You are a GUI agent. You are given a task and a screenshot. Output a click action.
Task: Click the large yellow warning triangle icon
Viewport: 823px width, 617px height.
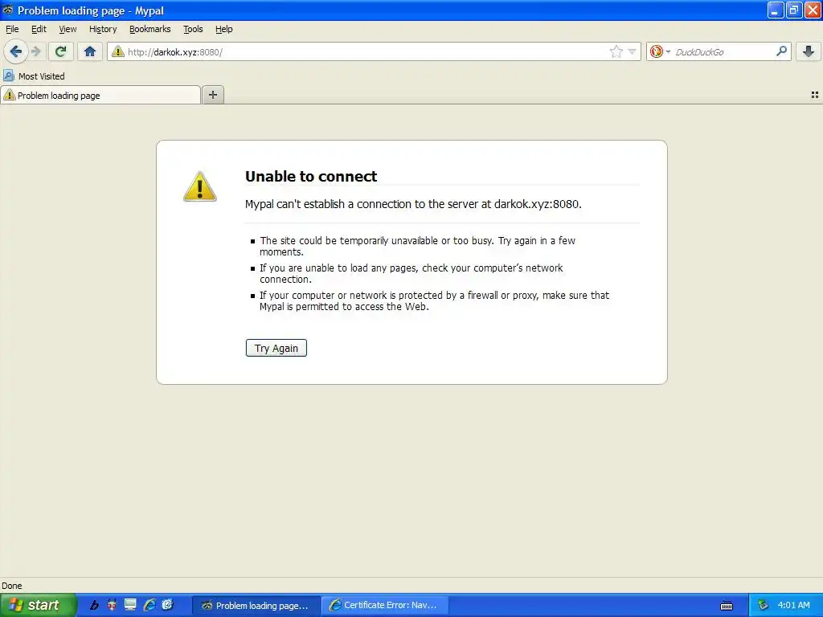199,186
